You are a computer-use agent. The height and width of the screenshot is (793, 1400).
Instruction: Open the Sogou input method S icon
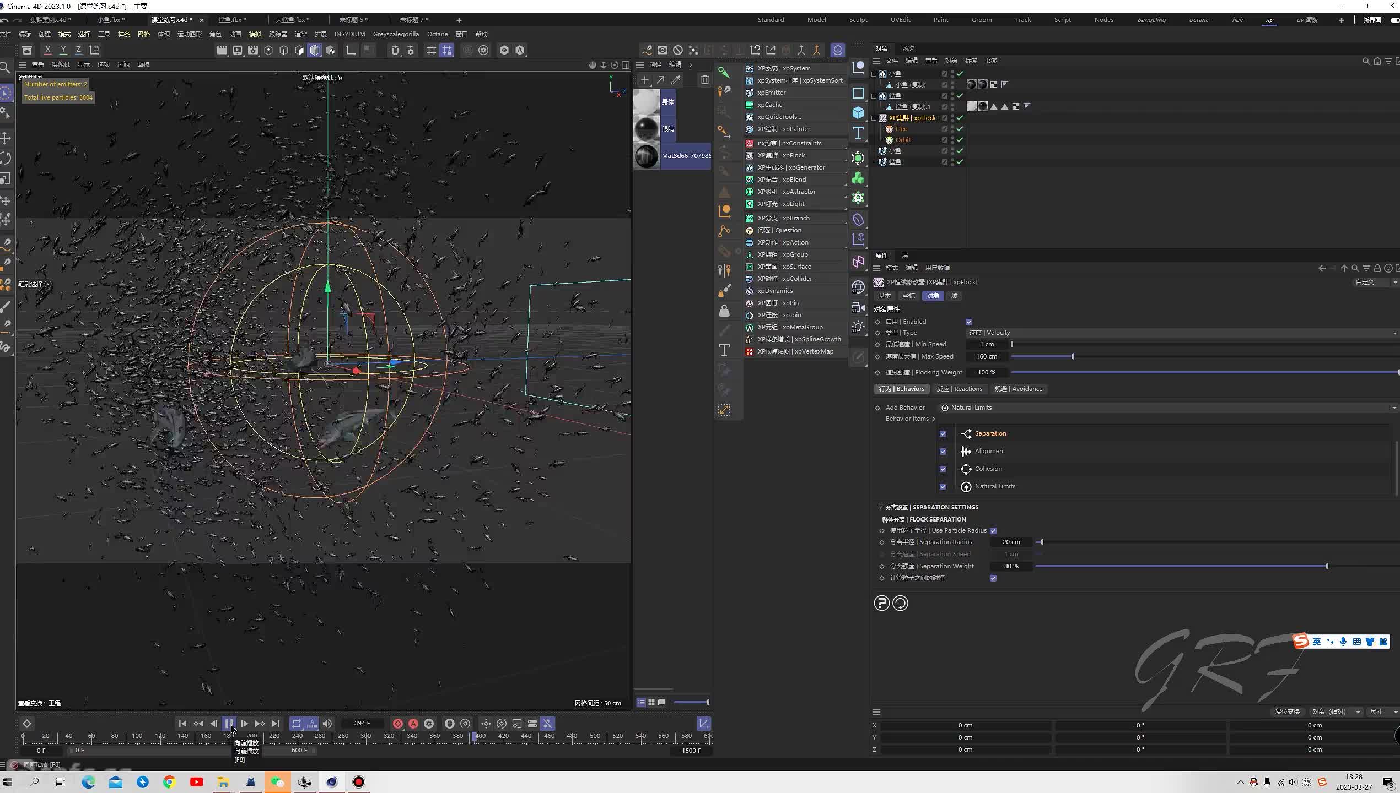coord(1301,641)
